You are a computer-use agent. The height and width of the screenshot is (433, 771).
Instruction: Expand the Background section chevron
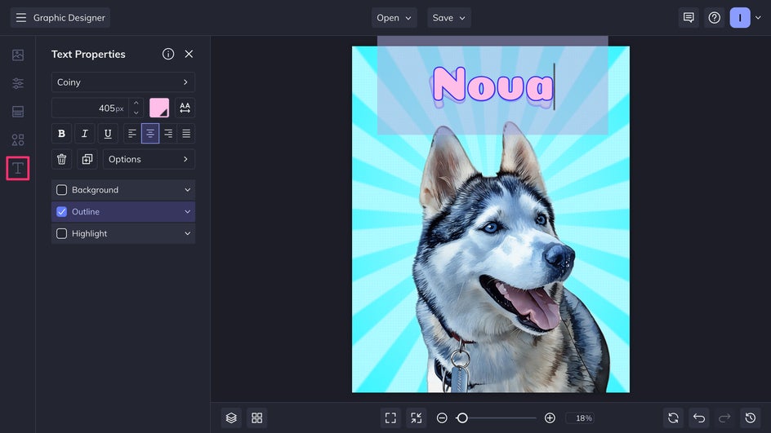[x=187, y=190]
